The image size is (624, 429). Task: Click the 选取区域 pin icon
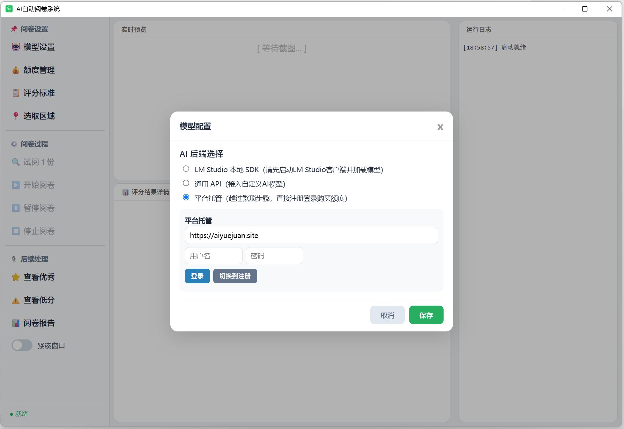click(16, 116)
